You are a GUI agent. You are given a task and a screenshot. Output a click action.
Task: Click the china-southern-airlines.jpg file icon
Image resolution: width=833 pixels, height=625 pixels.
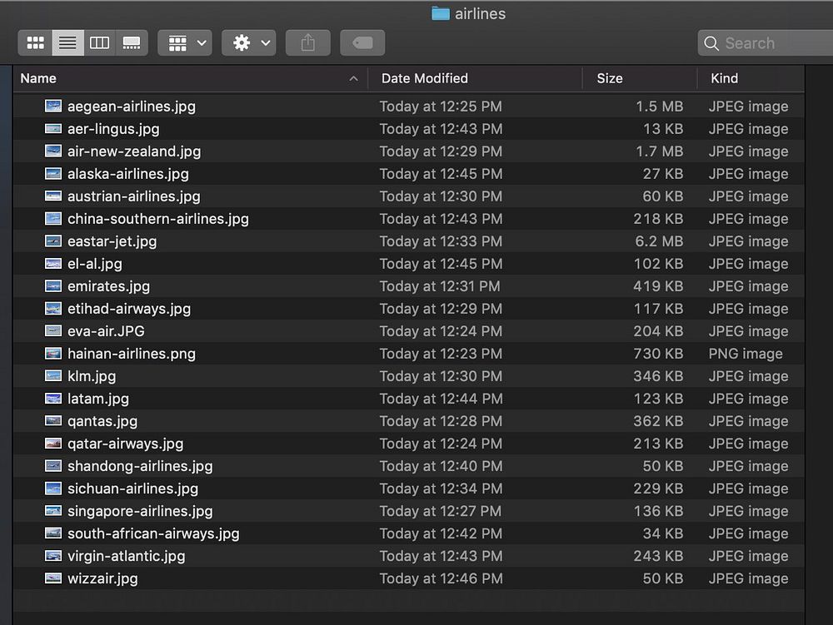[x=53, y=219]
